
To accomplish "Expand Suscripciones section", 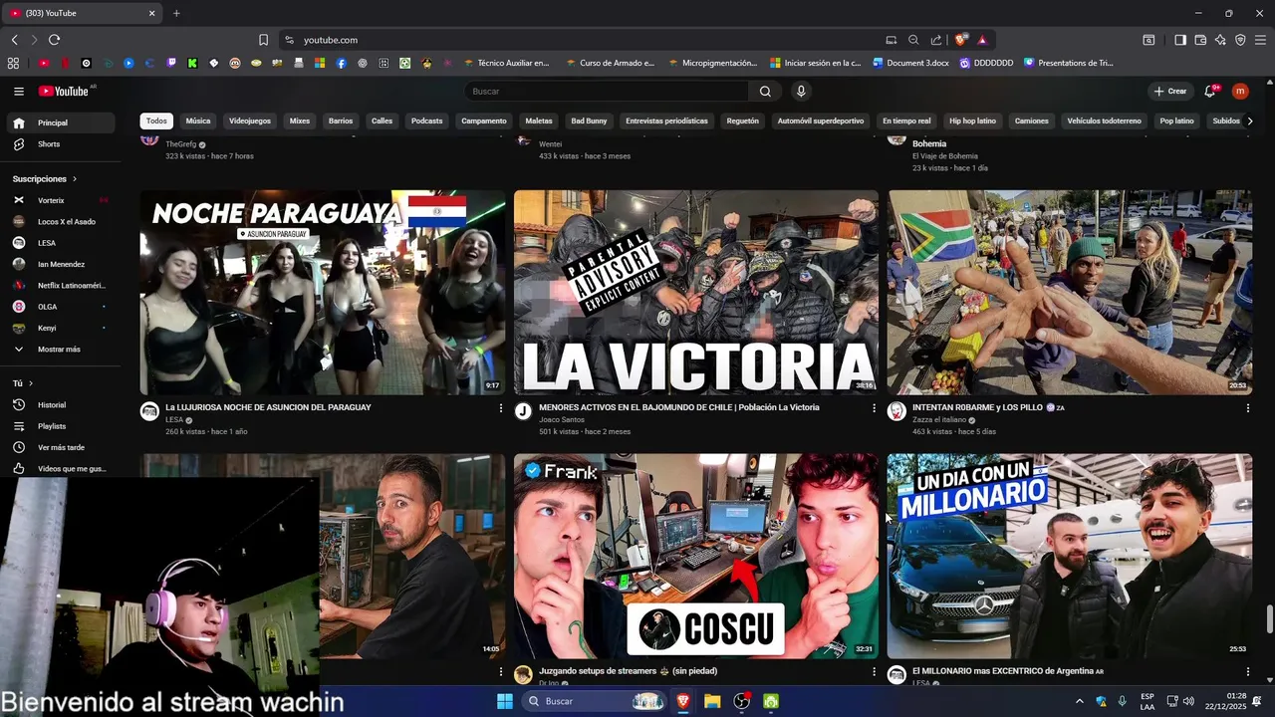I will 45,179.
